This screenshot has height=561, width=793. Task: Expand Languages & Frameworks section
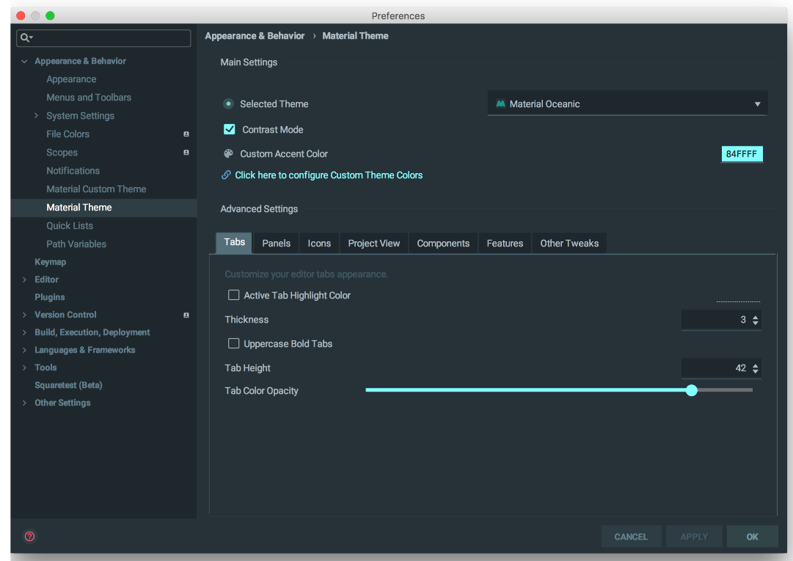pos(24,351)
